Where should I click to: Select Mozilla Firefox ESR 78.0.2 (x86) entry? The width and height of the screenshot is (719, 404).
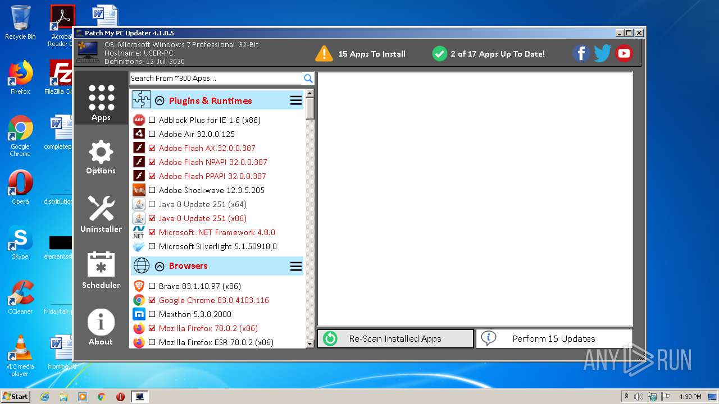(x=216, y=342)
